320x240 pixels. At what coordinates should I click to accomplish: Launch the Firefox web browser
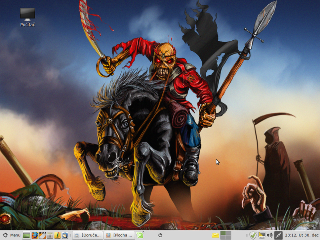34,235
